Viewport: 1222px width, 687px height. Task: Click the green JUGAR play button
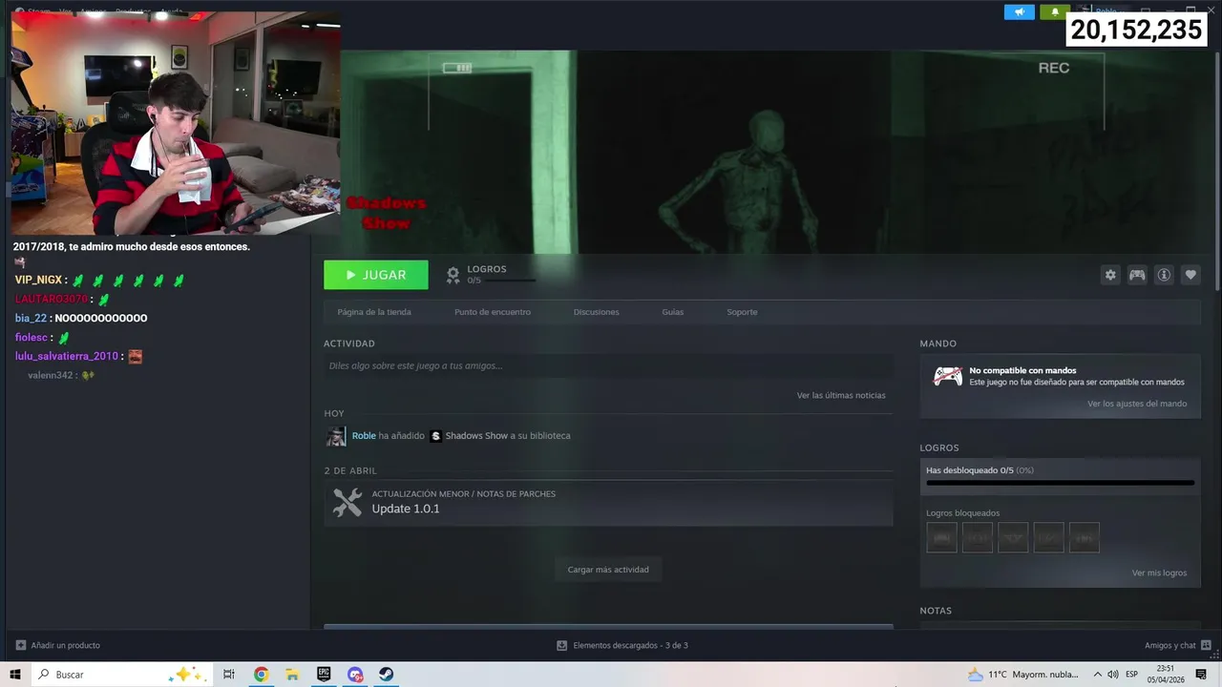376,275
